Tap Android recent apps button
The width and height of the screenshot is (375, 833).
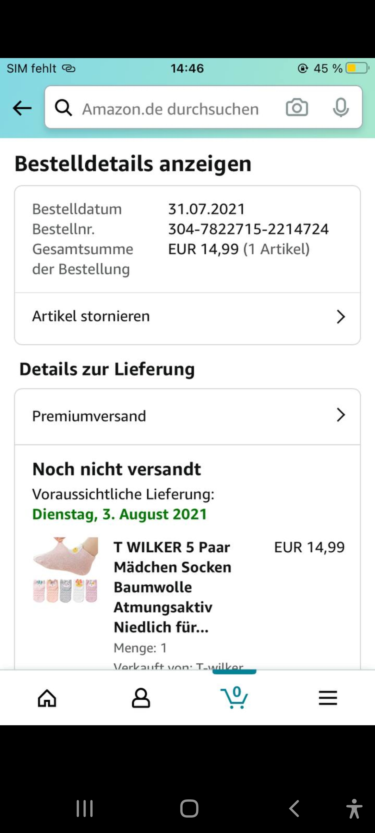click(85, 809)
